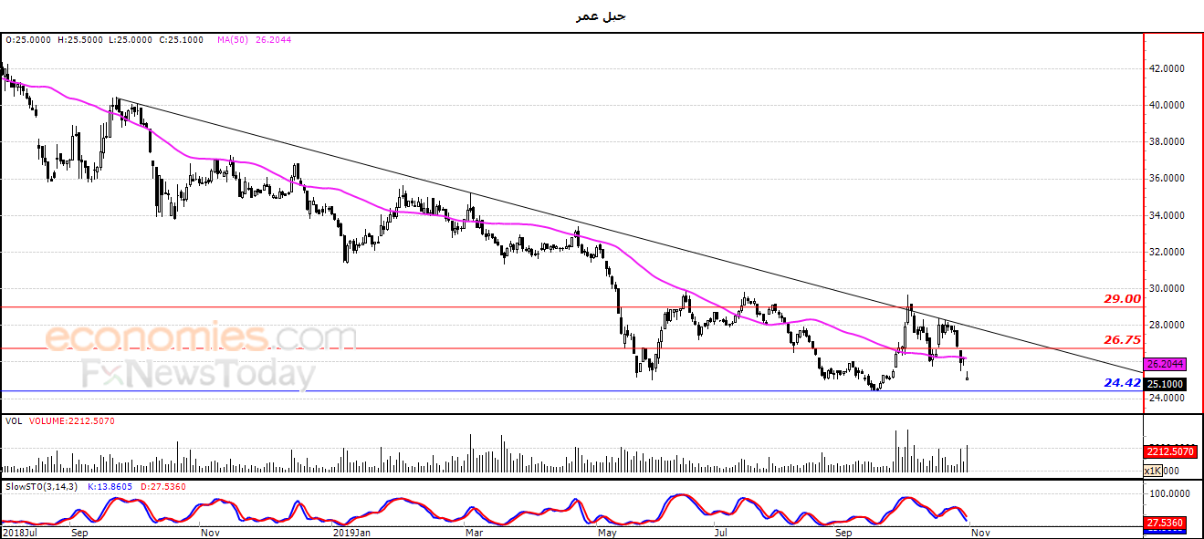
Task: Click the 24.0000 price axis label
Action: click(1167, 398)
